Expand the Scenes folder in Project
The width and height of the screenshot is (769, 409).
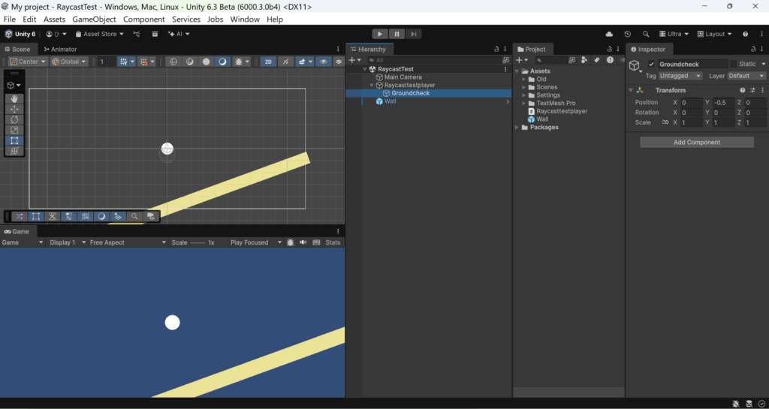click(x=524, y=87)
